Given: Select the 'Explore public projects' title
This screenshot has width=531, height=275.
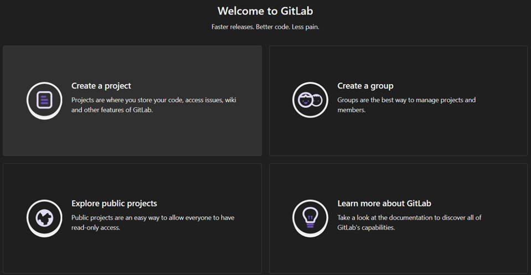Looking at the screenshot, I should 114,203.
